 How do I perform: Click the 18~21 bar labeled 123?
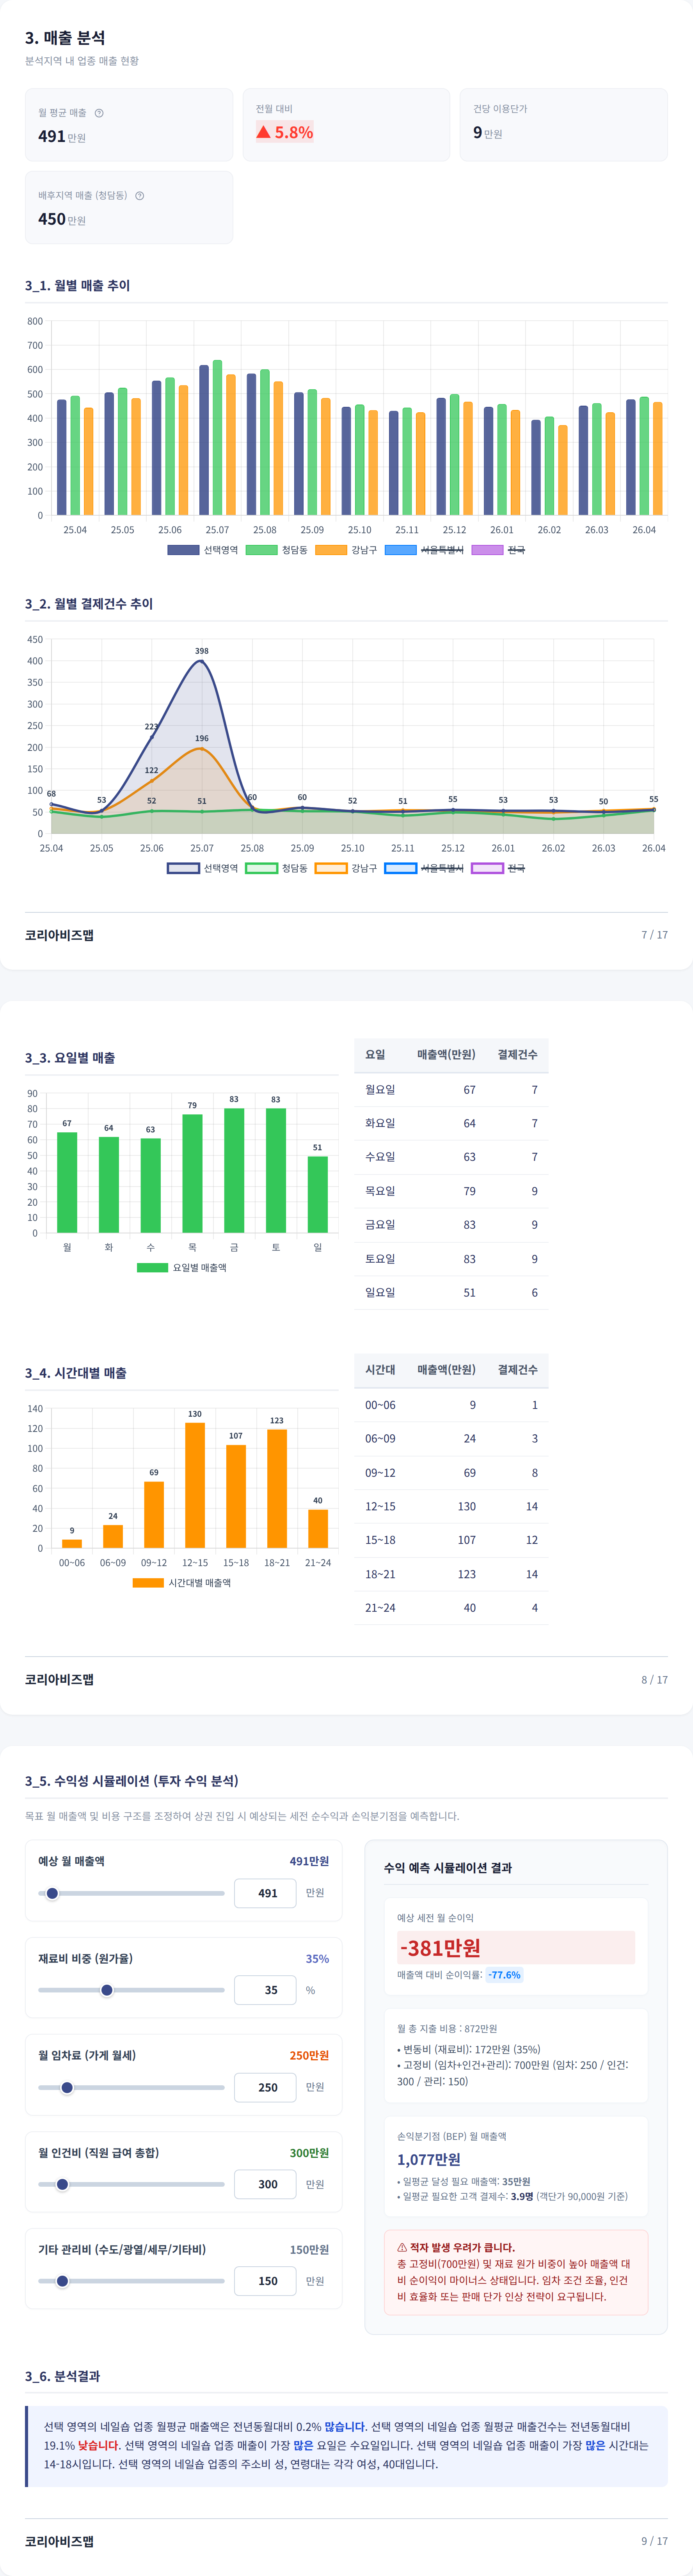coord(277,1489)
